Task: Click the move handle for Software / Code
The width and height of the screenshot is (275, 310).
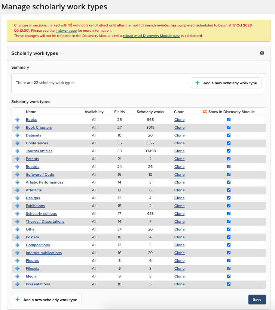Action: [x=17, y=175]
